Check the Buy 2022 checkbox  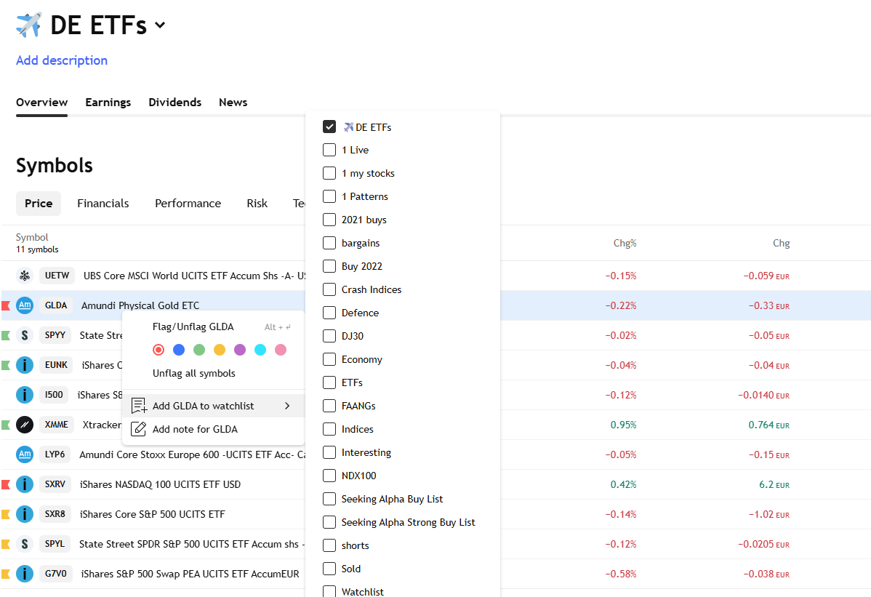tap(329, 267)
